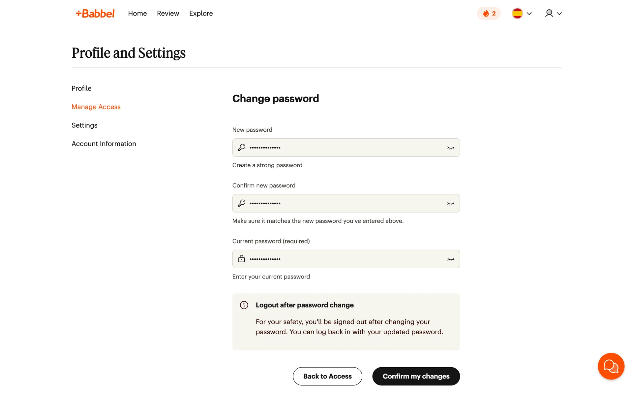Open the orange chat support bubble
This screenshot has width=633, height=396.
pyautogui.click(x=611, y=366)
